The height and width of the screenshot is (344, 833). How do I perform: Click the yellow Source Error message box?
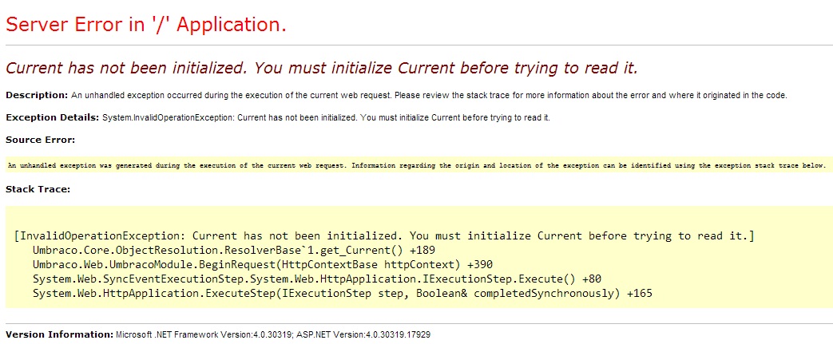coord(416,165)
